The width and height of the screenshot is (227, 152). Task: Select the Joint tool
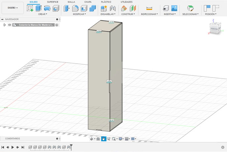(x=113, y=8)
